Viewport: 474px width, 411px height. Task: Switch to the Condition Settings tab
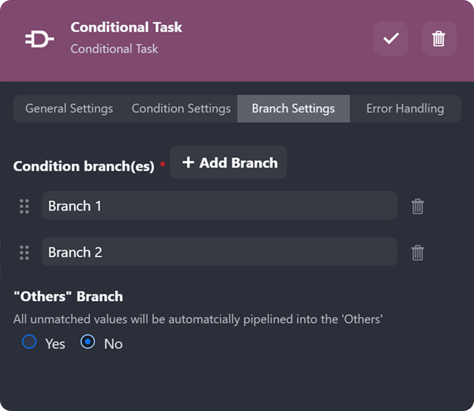[x=181, y=109]
